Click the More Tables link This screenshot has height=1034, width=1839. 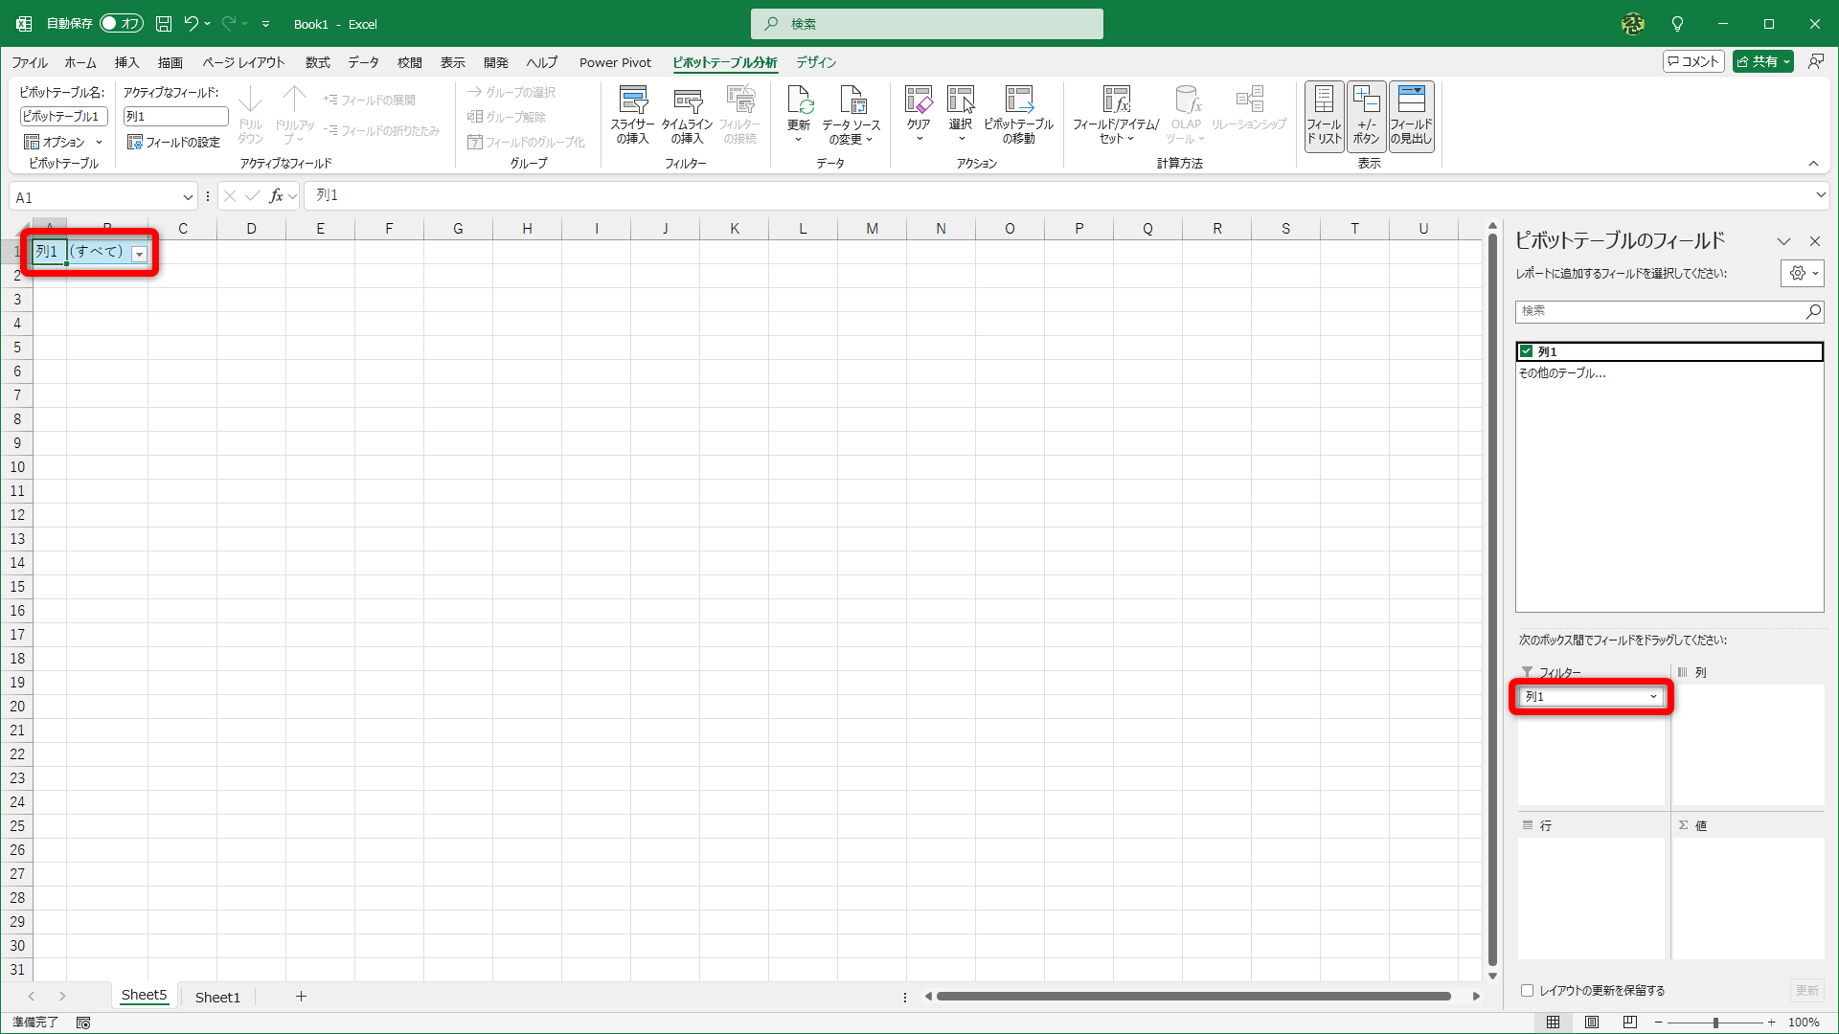tap(1562, 373)
